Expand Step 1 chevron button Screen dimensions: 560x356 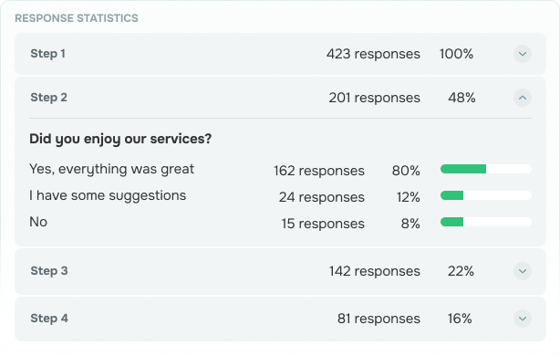[522, 54]
